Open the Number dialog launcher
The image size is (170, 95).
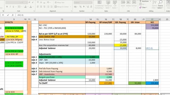coord(92,11)
